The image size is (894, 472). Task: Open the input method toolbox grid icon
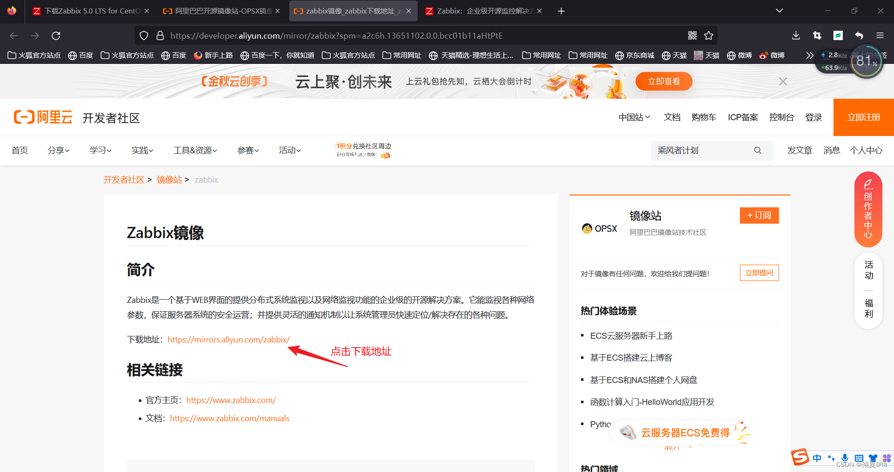pyautogui.click(x=887, y=458)
